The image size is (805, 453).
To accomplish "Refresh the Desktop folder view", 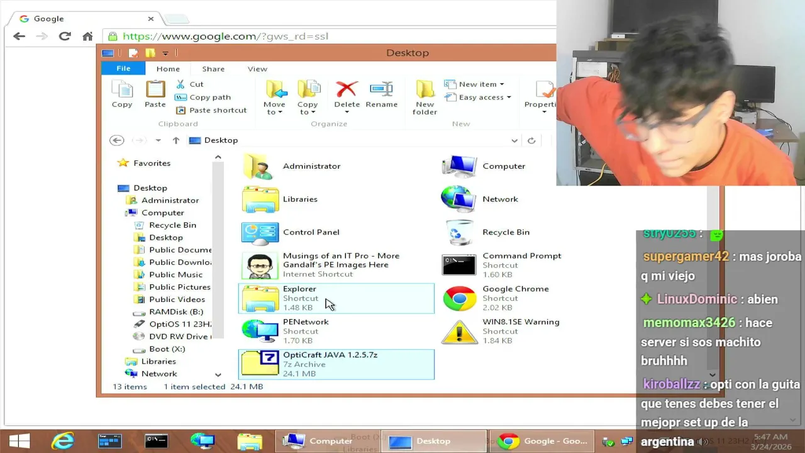I will 531,140.
